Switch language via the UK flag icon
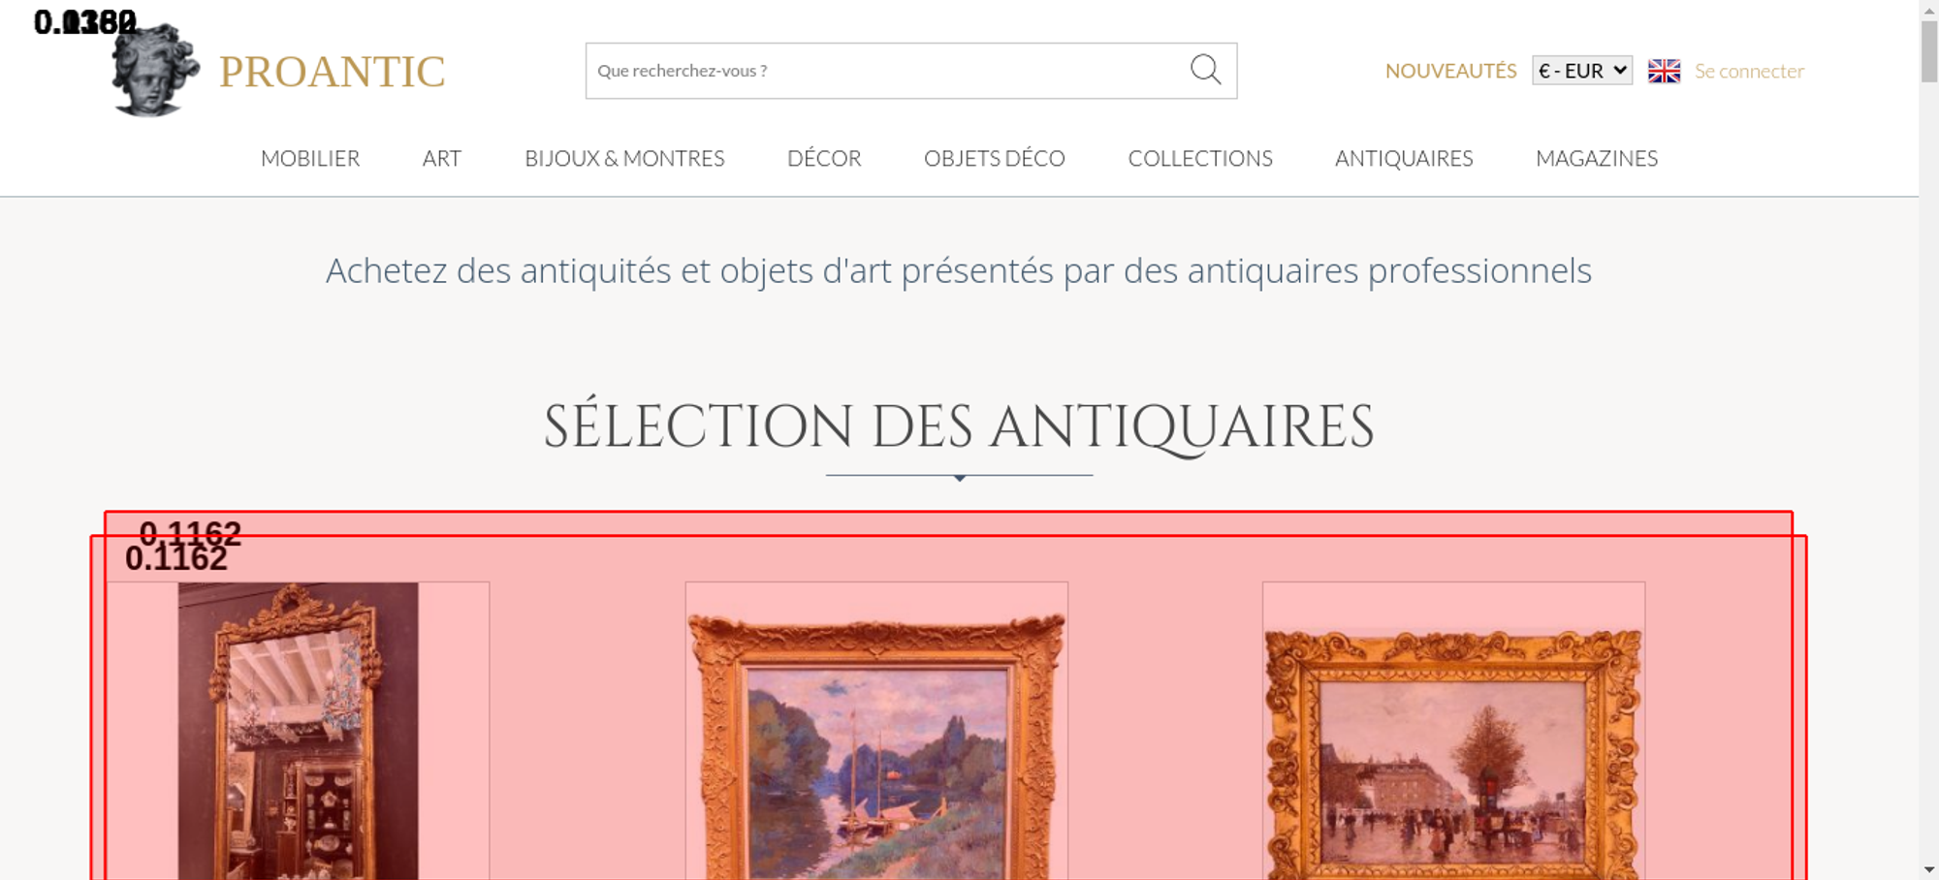1939x880 pixels. (1664, 71)
